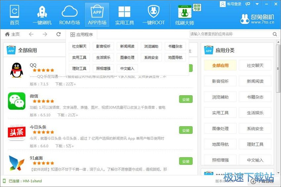Choose 浏览辅助 in dropdown panel
The width and height of the screenshot is (281, 187).
pyautogui.click(x=151, y=46)
